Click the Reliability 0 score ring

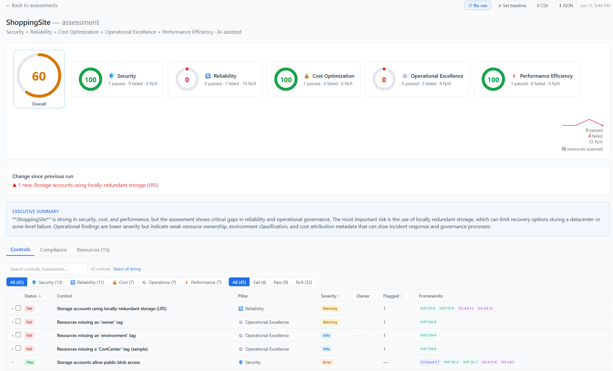click(x=187, y=79)
